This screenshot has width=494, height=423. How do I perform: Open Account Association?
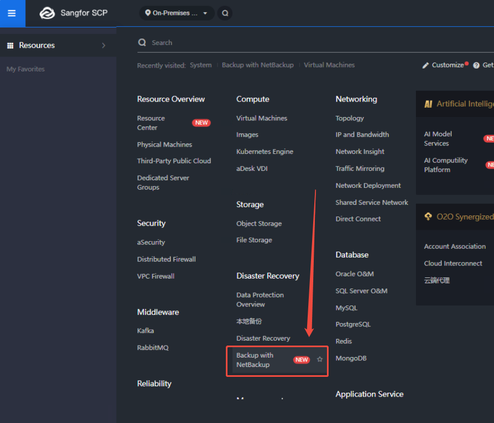click(x=454, y=246)
